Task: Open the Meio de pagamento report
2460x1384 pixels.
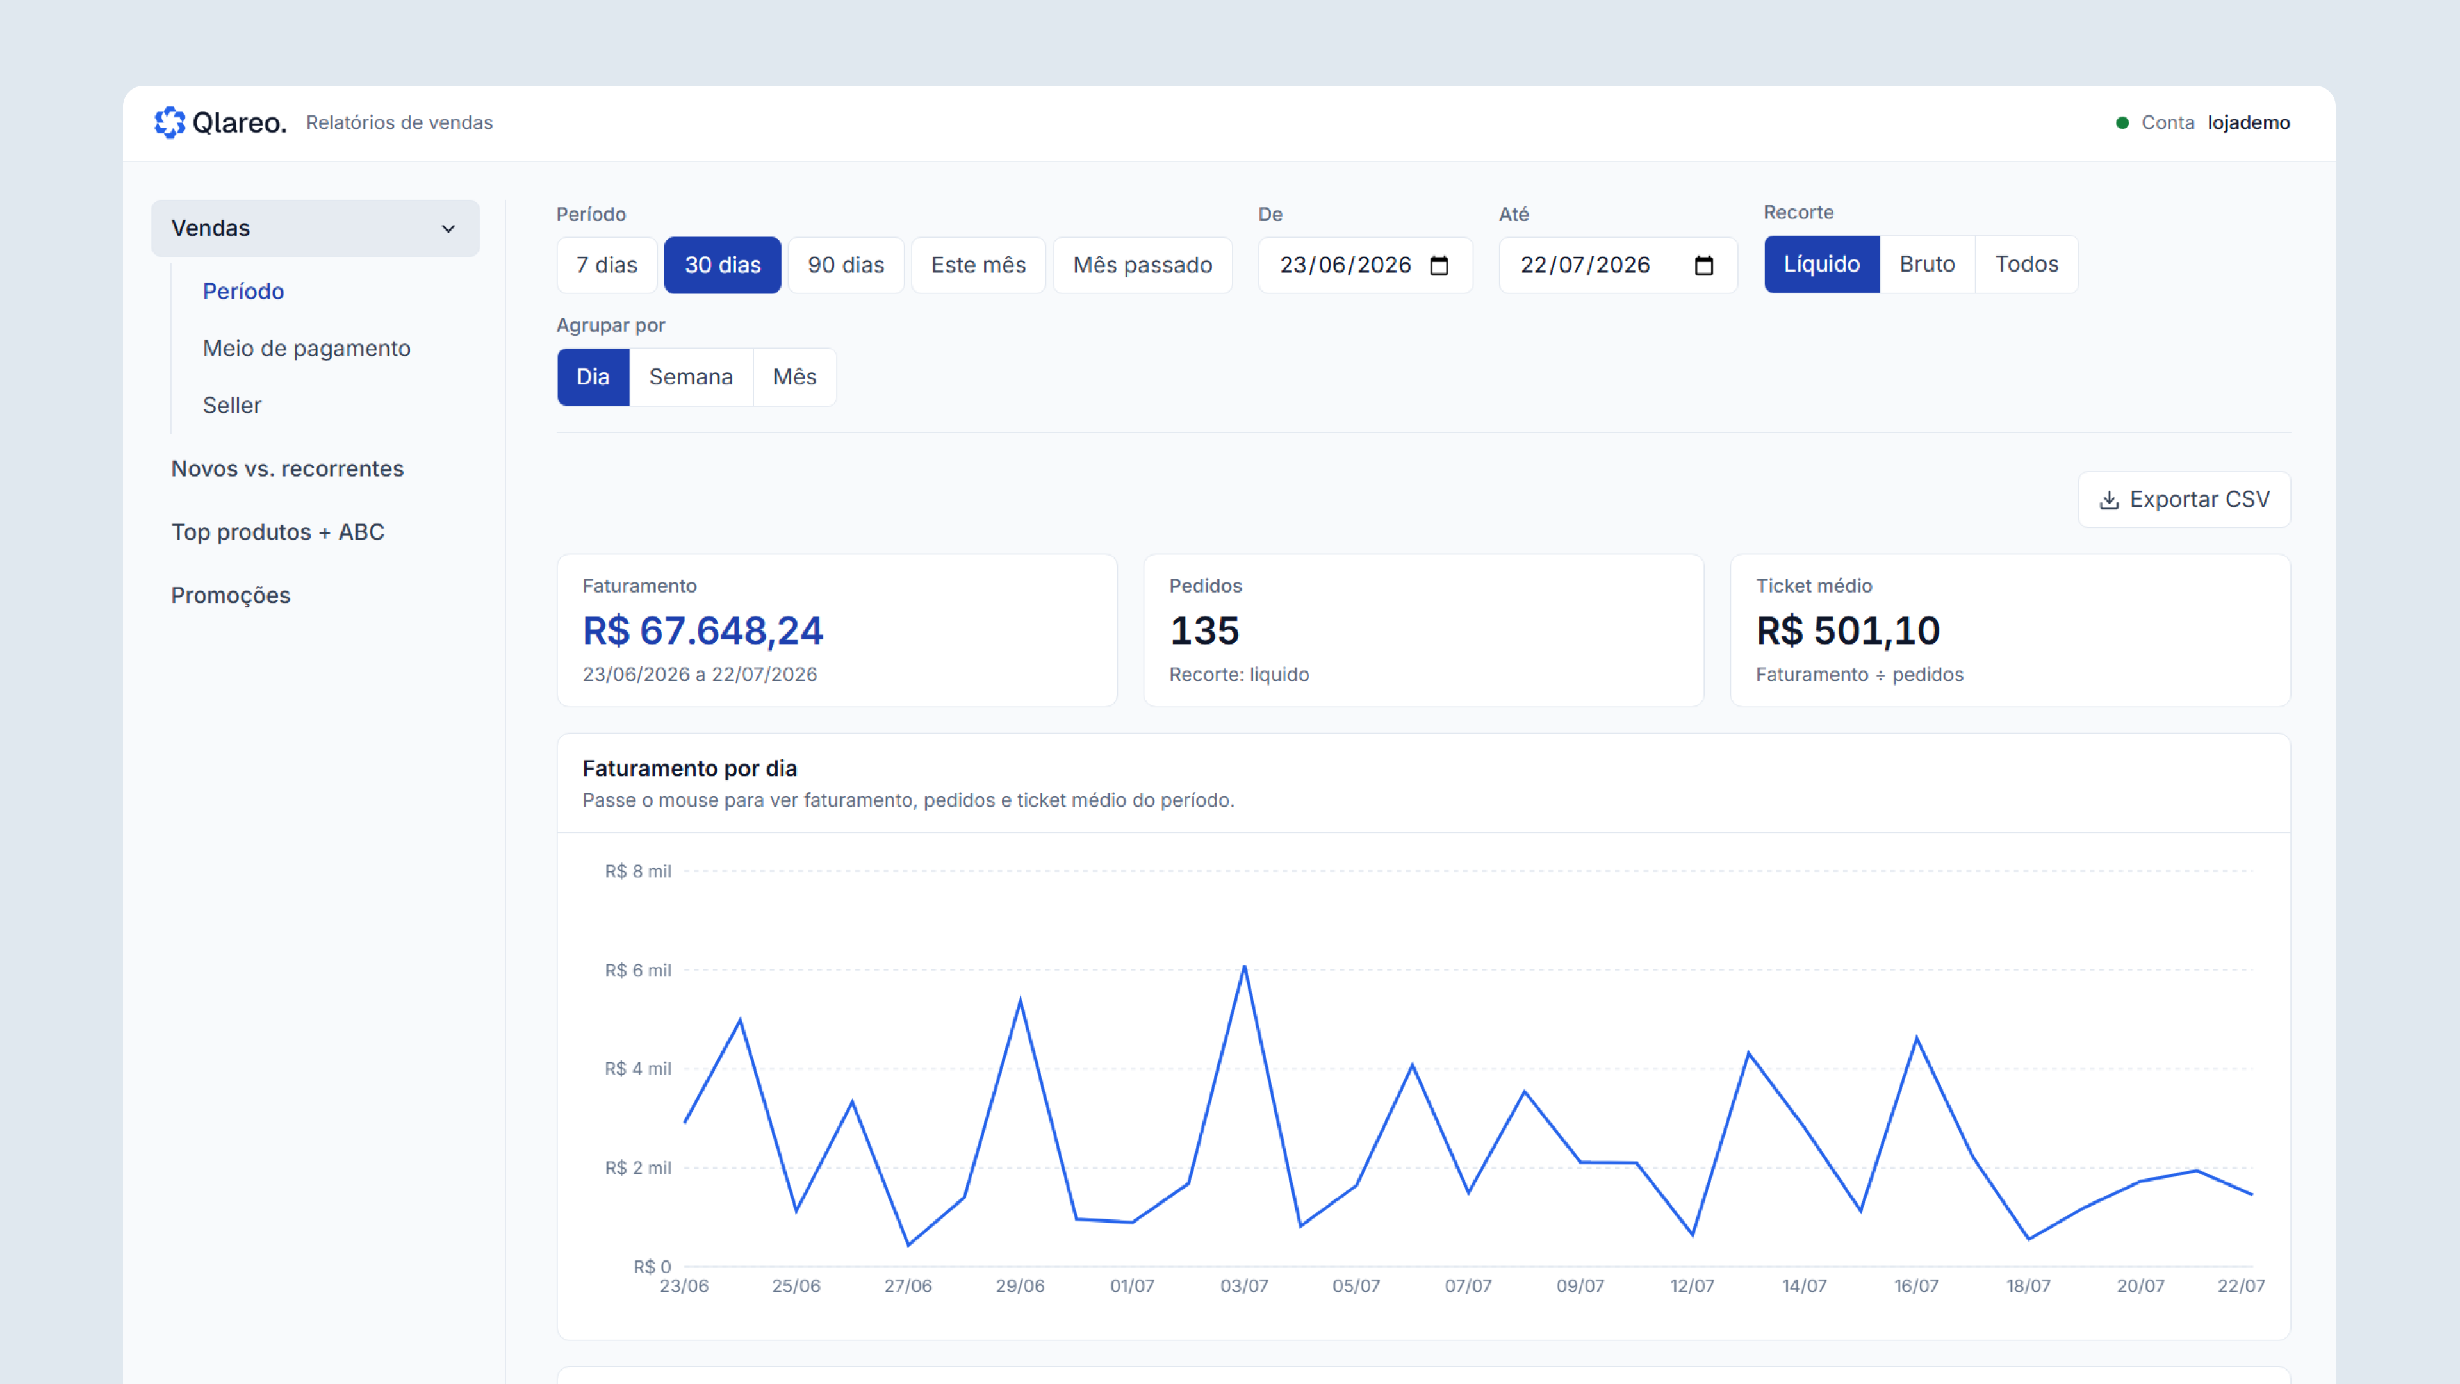Action: 307,349
